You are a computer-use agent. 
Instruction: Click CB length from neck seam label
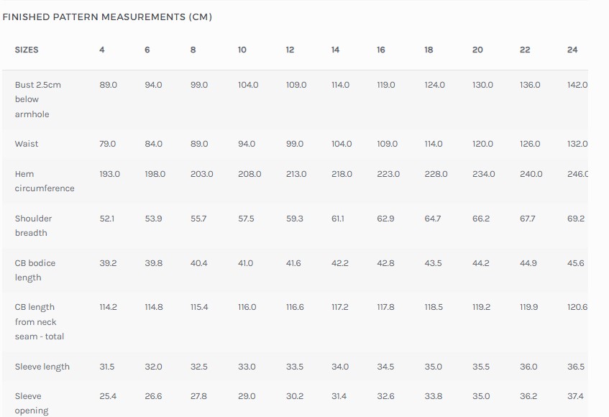coord(40,322)
